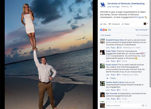
Task: Click the University of Kentucky Cheerleading logo
Action: (103, 5)
